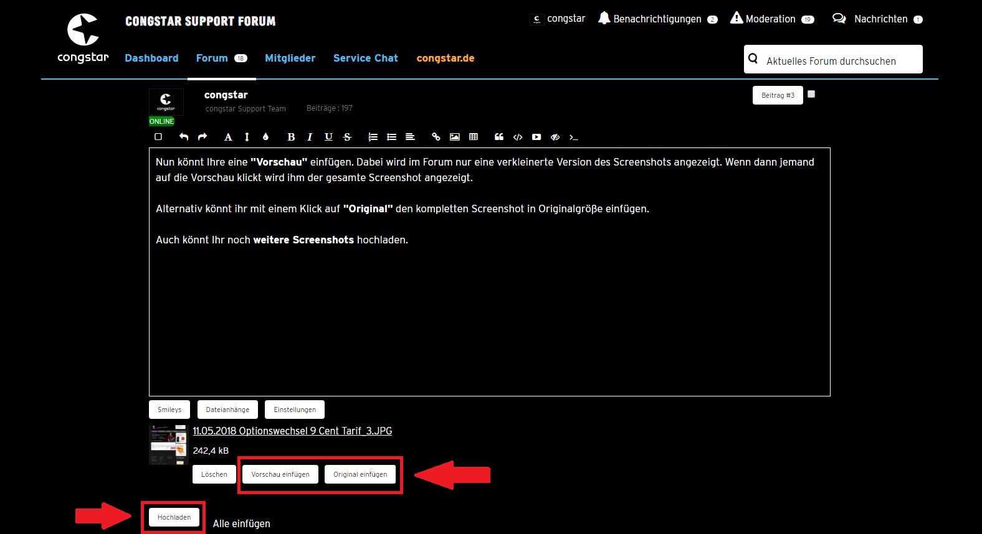Toggle the editor source mode square icon

158,137
